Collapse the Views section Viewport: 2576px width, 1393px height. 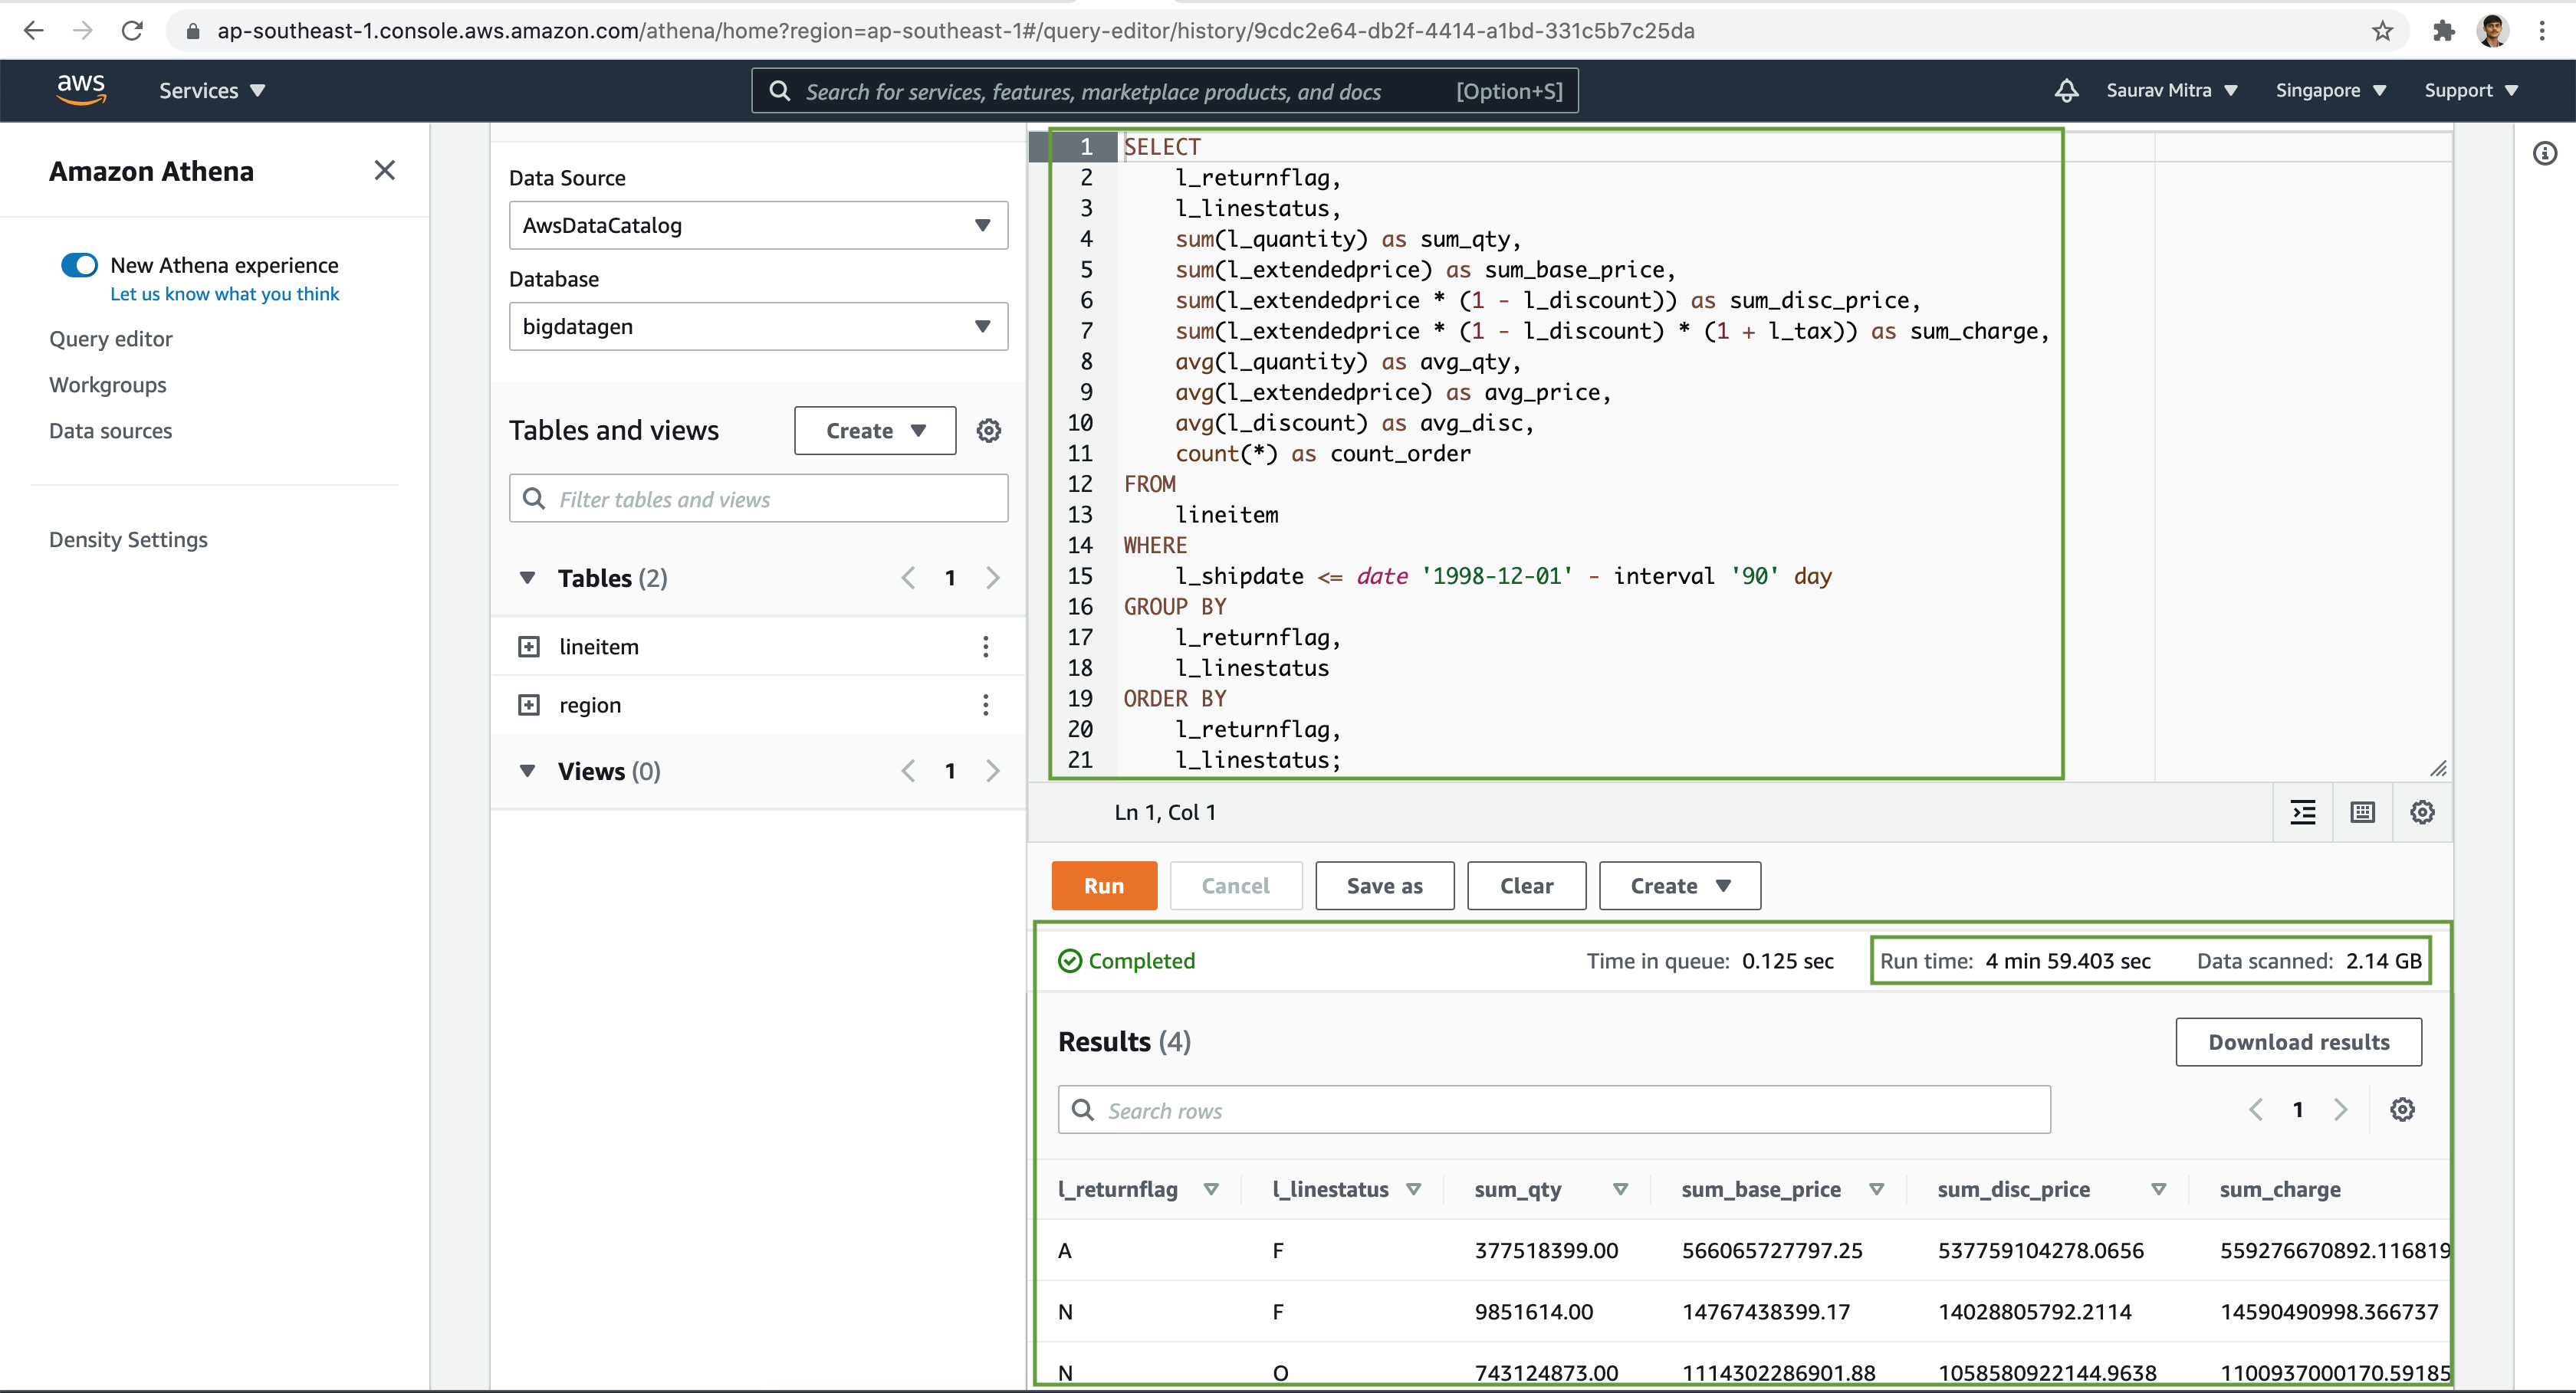[x=527, y=771]
